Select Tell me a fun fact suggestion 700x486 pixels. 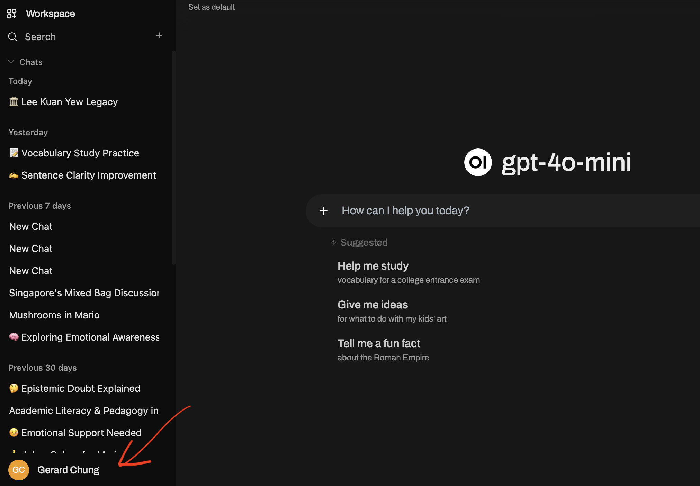(x=383, y=350)
